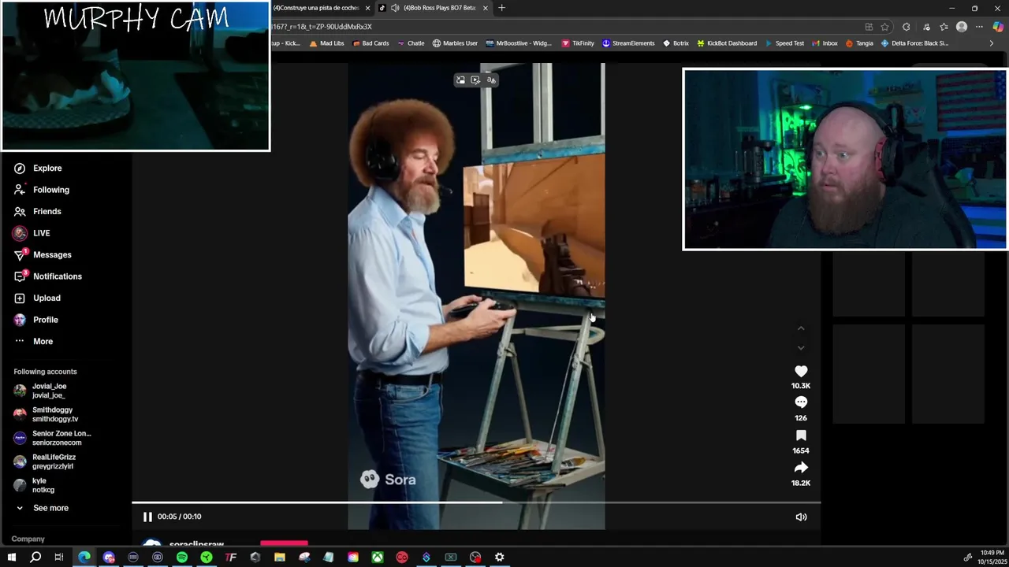Open File Explorer from the taskbar
This screenshot has height=567, width=1009.
point(280,558)
